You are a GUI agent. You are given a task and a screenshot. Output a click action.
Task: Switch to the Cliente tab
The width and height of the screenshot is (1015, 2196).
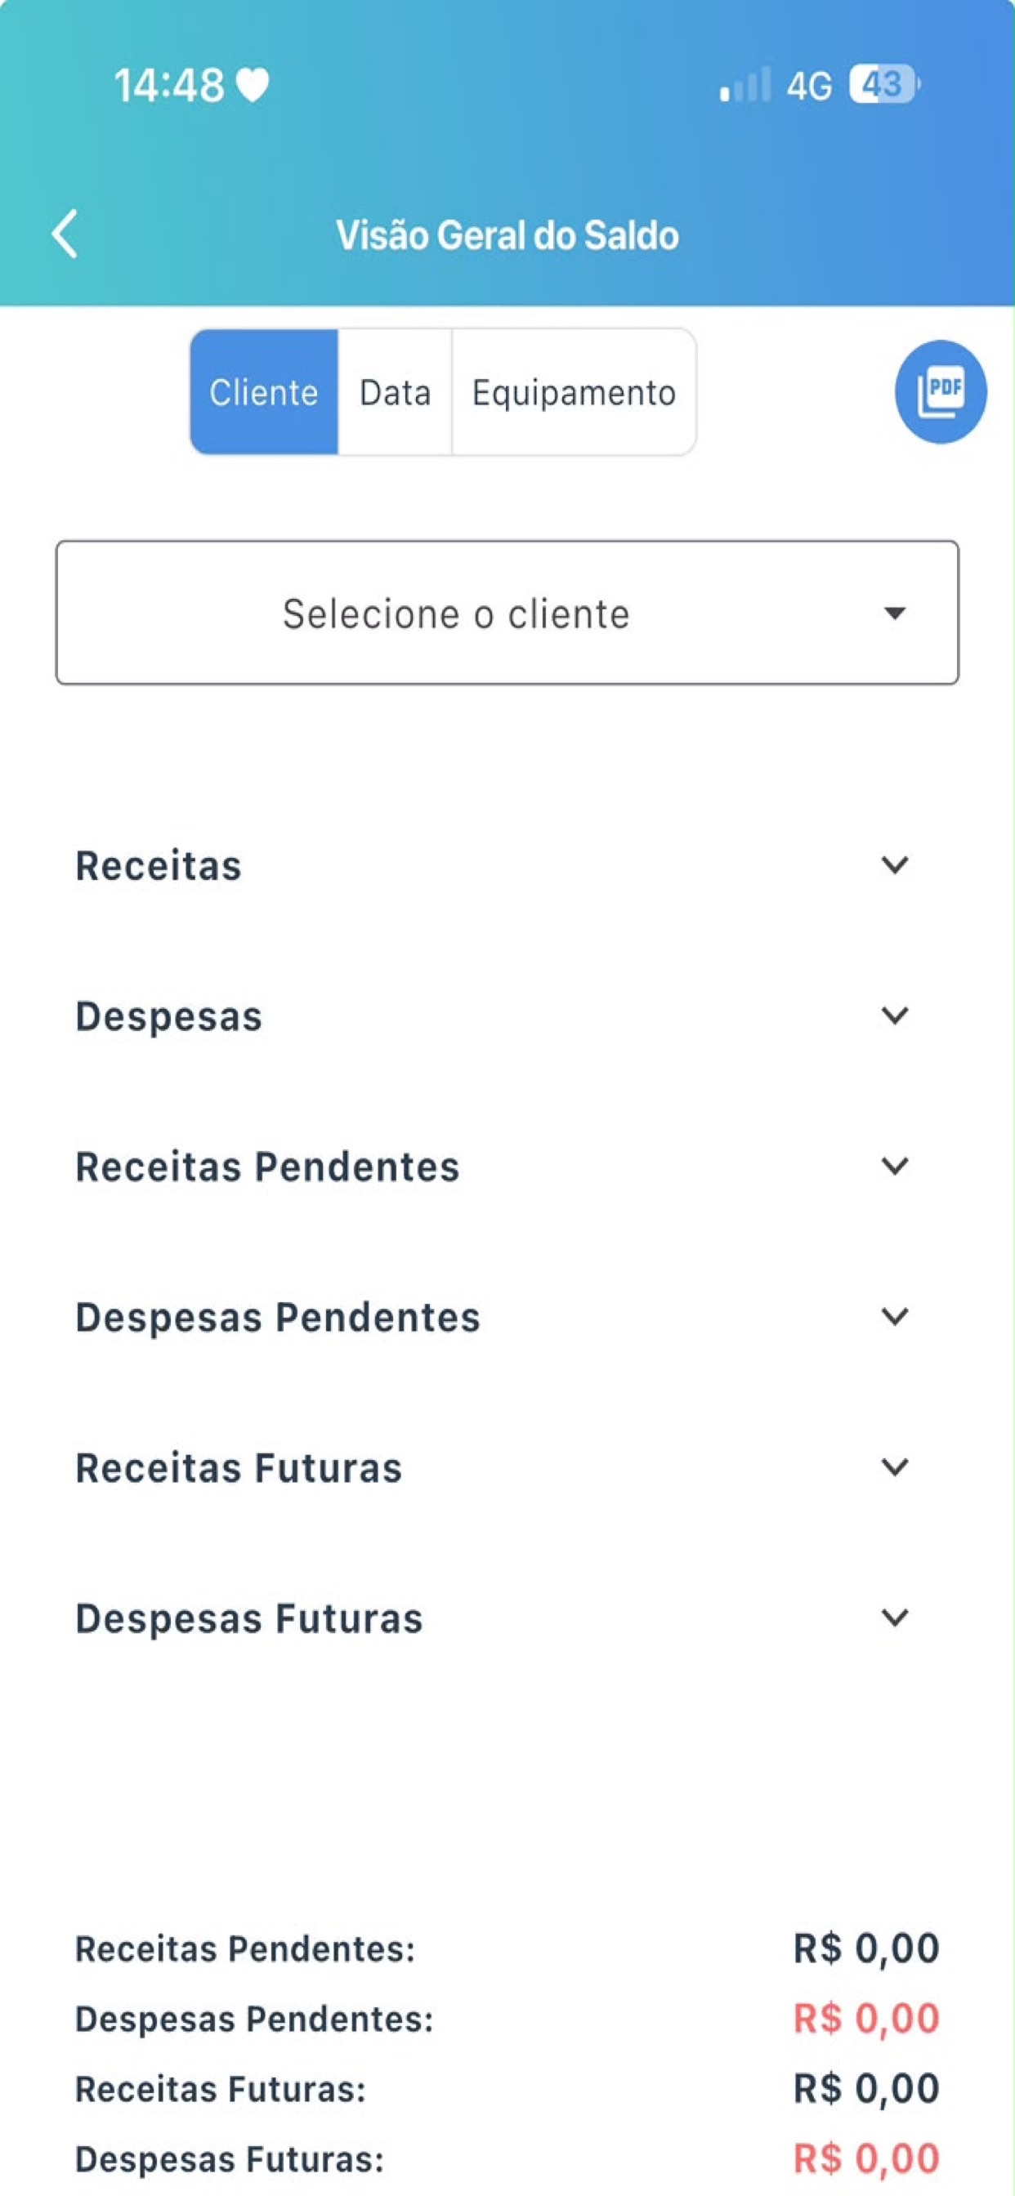(x=264, y=392)
